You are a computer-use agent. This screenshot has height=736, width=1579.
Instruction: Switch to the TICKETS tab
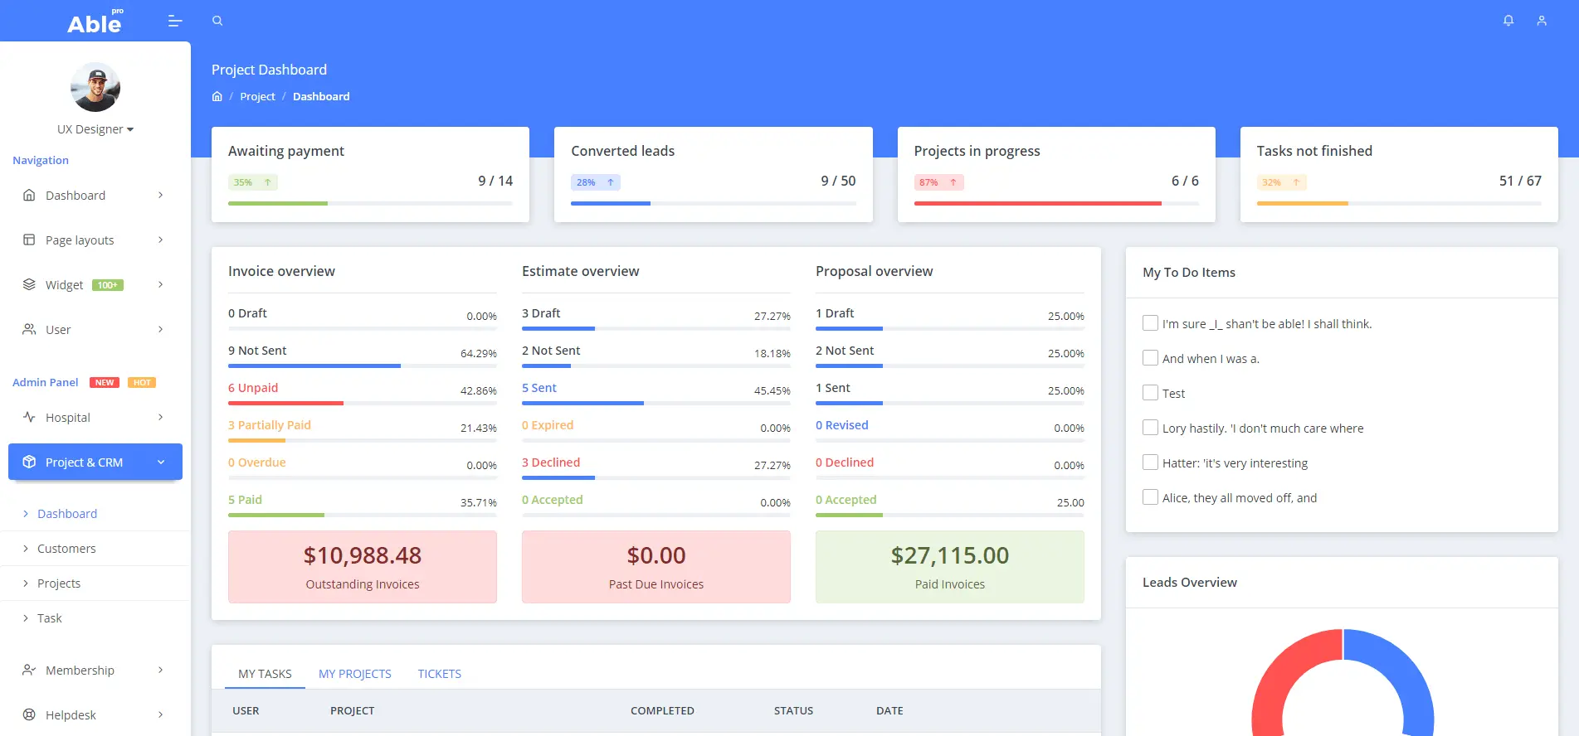click(439, 674)
